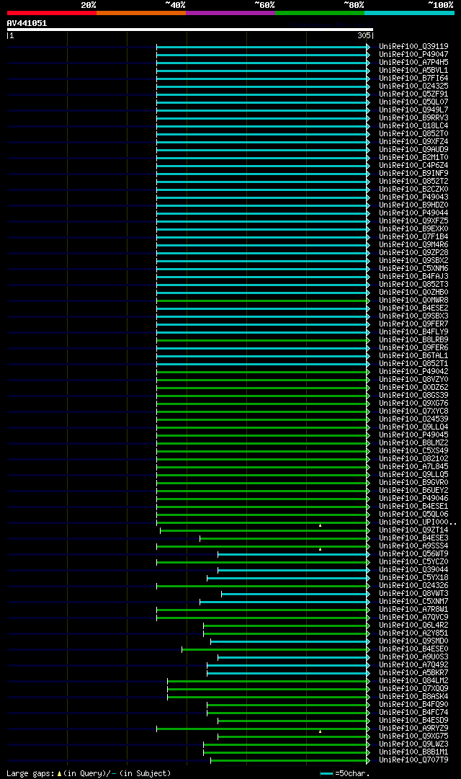
Task: Click the UniRef100_Q8VZY0 label
Action: (413, 380)
